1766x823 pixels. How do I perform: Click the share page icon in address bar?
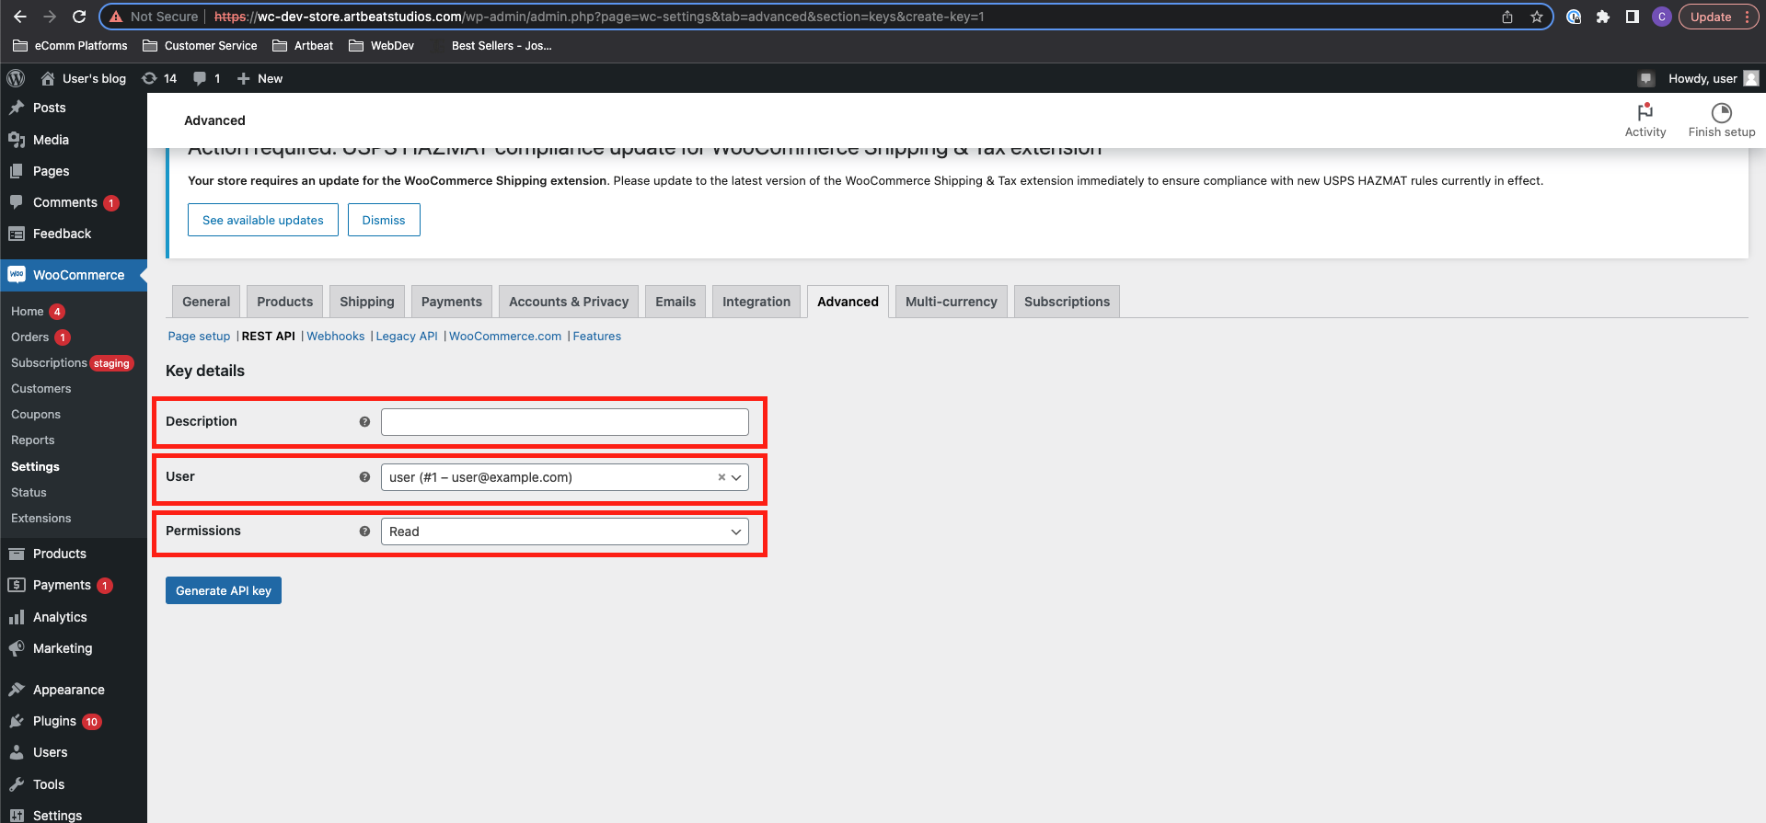tap(1507, 17)
